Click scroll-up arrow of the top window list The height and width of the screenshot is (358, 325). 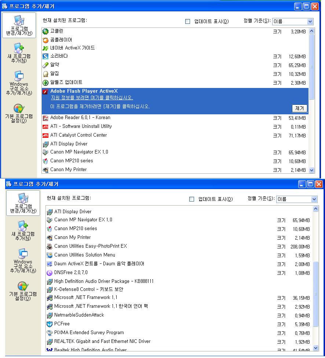311,31
